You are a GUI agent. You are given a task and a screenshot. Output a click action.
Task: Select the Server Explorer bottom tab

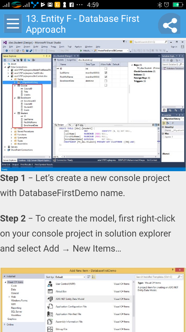pos(10,160)
